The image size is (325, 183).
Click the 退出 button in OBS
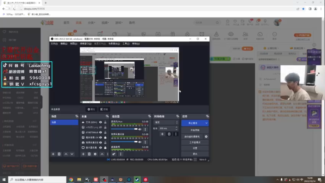[195, 154]
